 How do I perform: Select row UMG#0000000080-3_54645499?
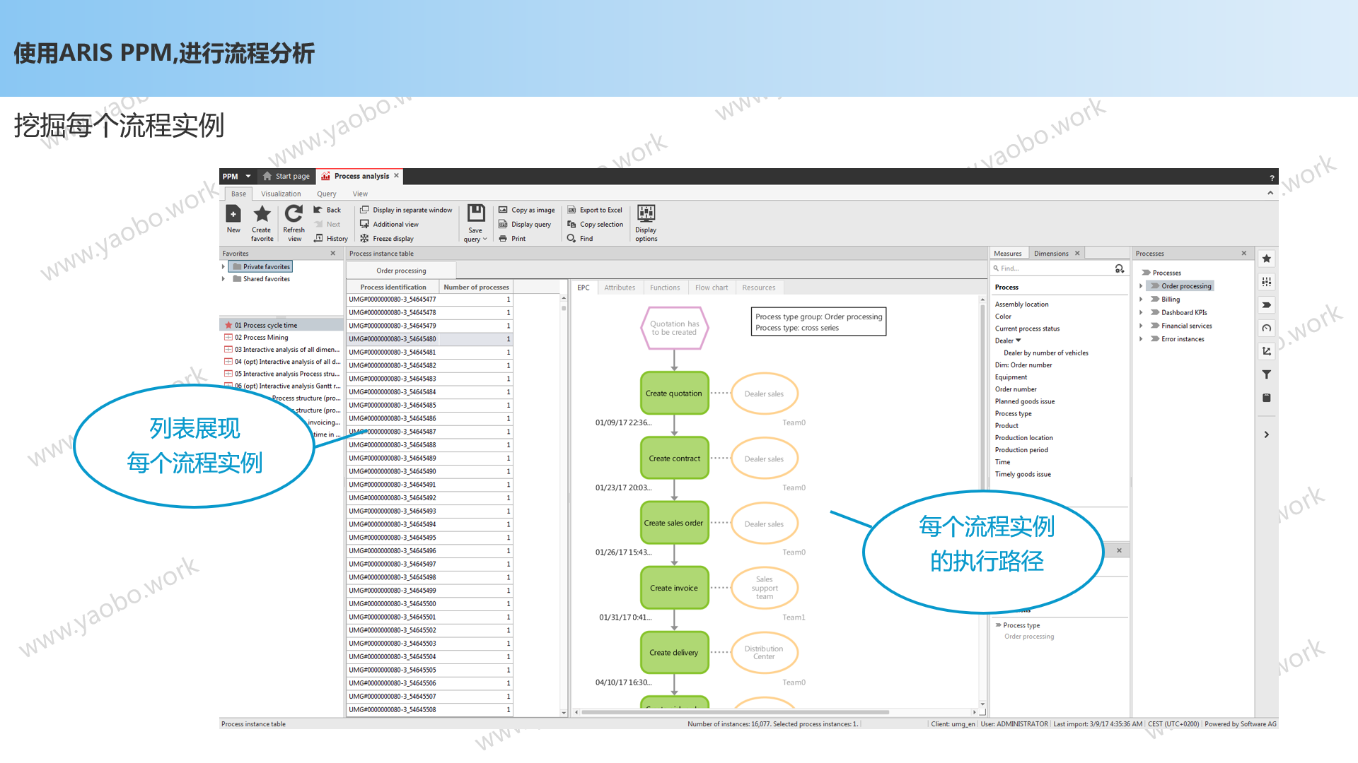pyautogui.click(x=429, y=591)
